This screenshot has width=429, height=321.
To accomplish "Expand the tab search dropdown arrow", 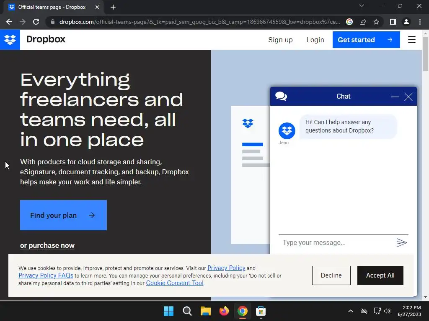I will click(x=362, y=6).
